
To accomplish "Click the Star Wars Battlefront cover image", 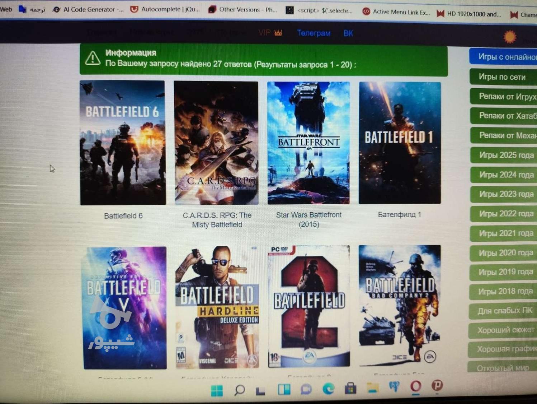I will tap(308, 143).
